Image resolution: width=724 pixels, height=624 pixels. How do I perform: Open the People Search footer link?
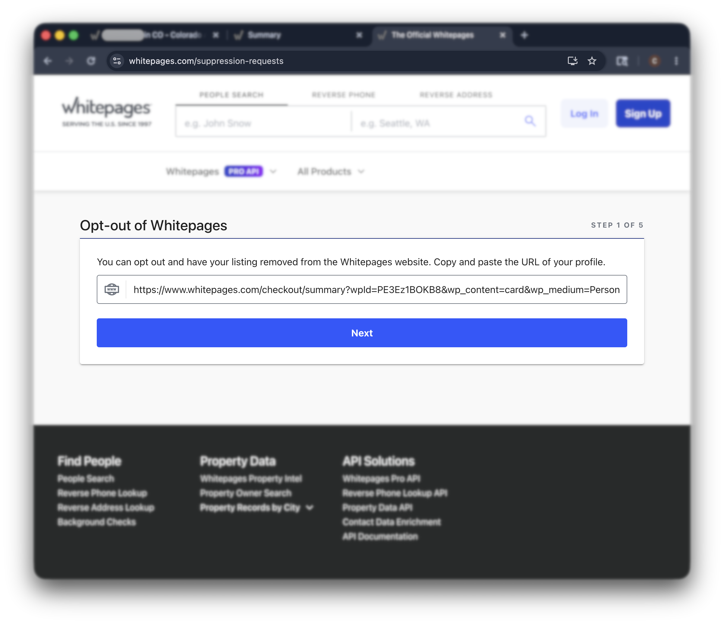[x=86, y=478]
